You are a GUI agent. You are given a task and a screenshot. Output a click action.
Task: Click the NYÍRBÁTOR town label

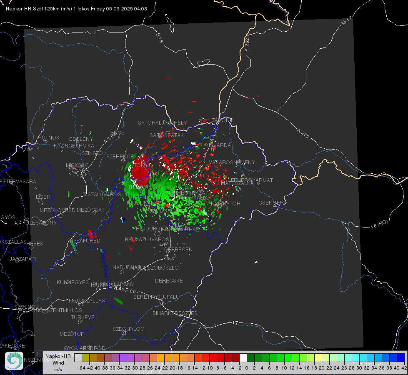pyautogui.click(x=225, y=203)
